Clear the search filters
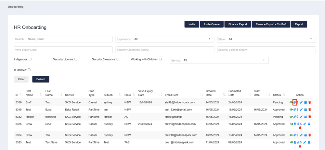 pyautogui.click(x=21, y=79)
